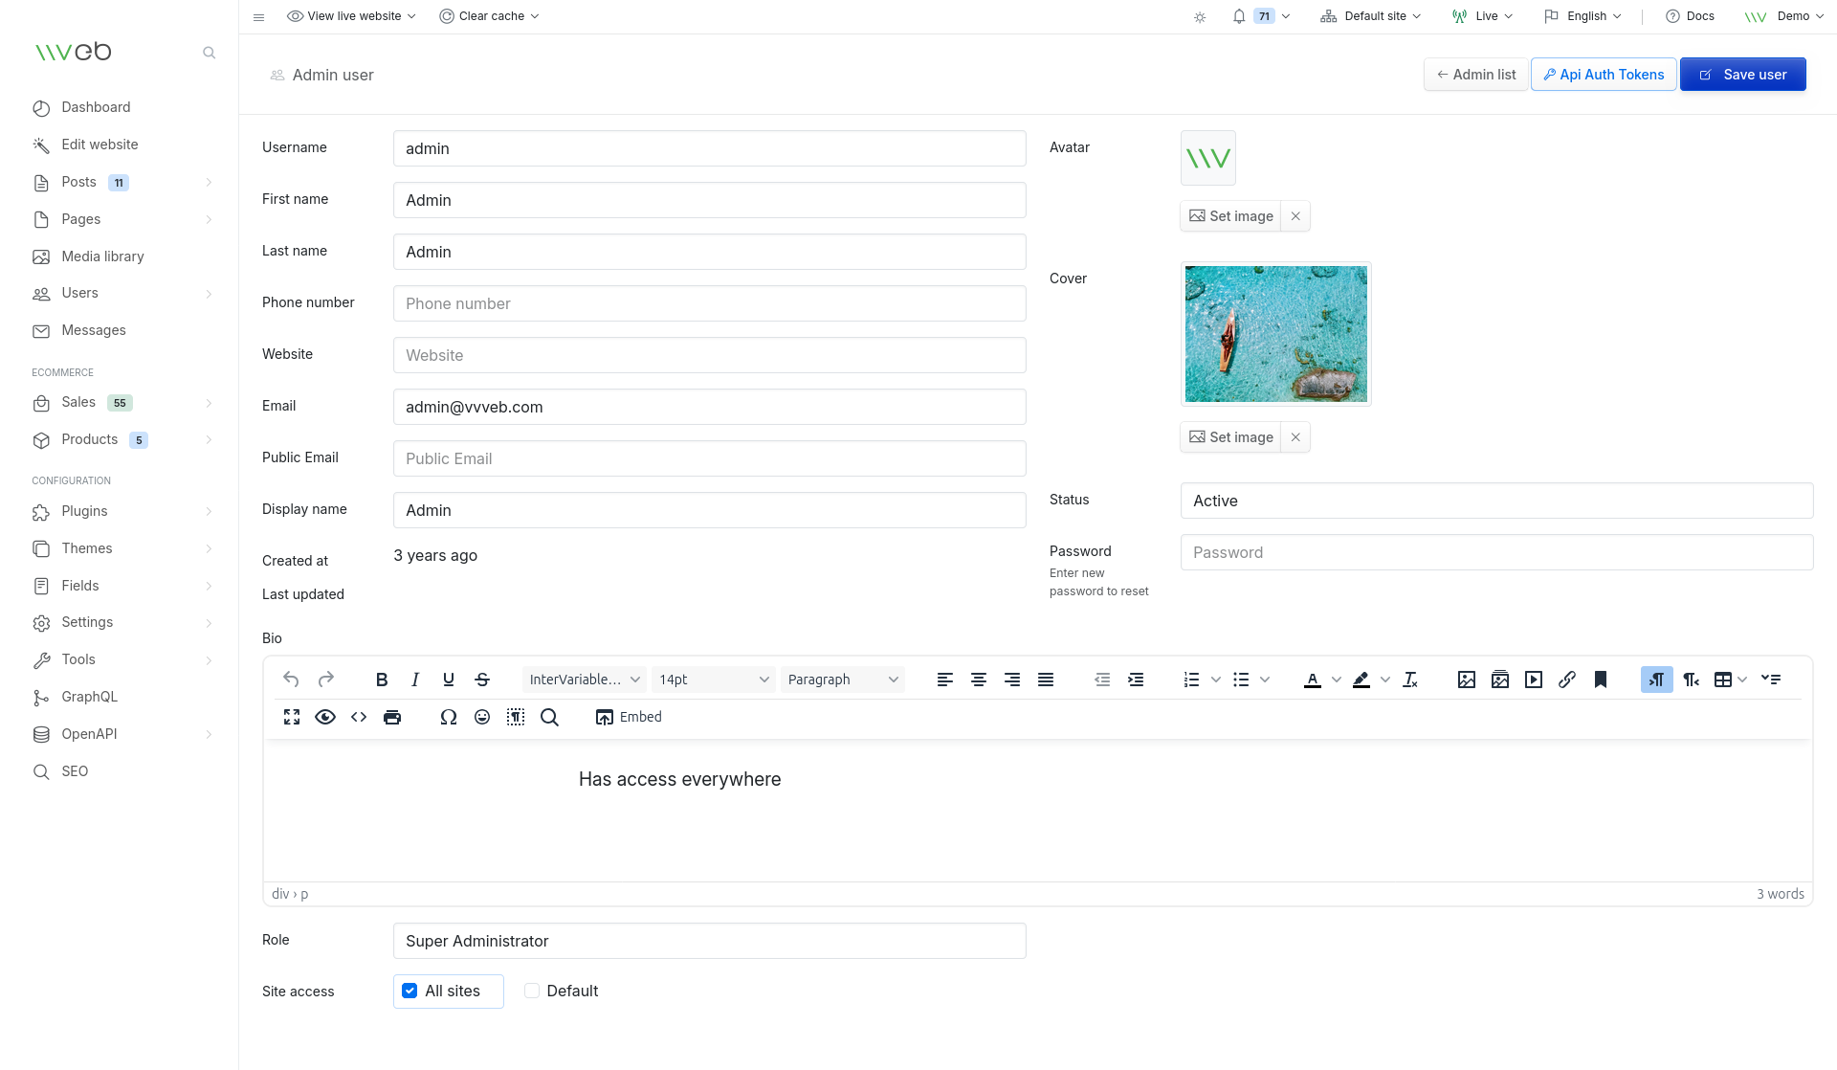Click the theme sun icon
The image size is (1837, 1070).
pos(1200,17)
